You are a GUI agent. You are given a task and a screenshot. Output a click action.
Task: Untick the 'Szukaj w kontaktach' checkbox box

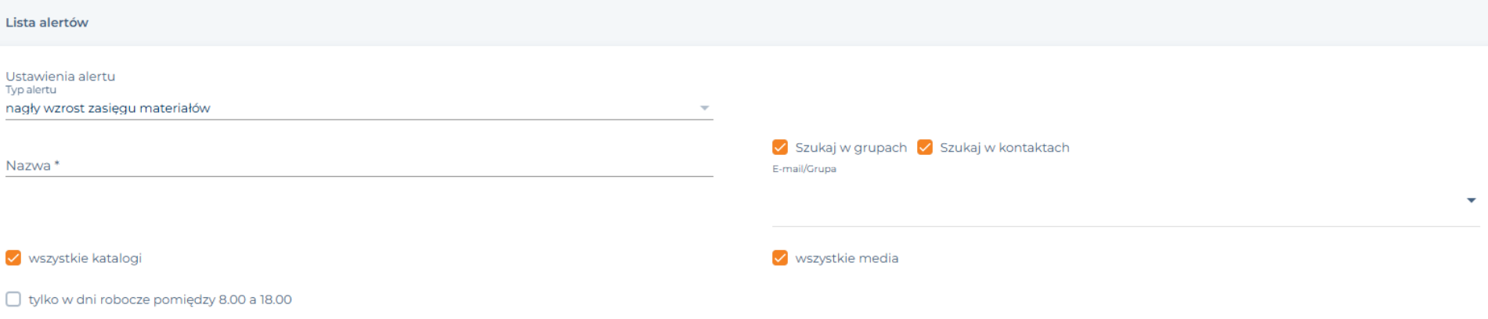click(x=924, y=147)
